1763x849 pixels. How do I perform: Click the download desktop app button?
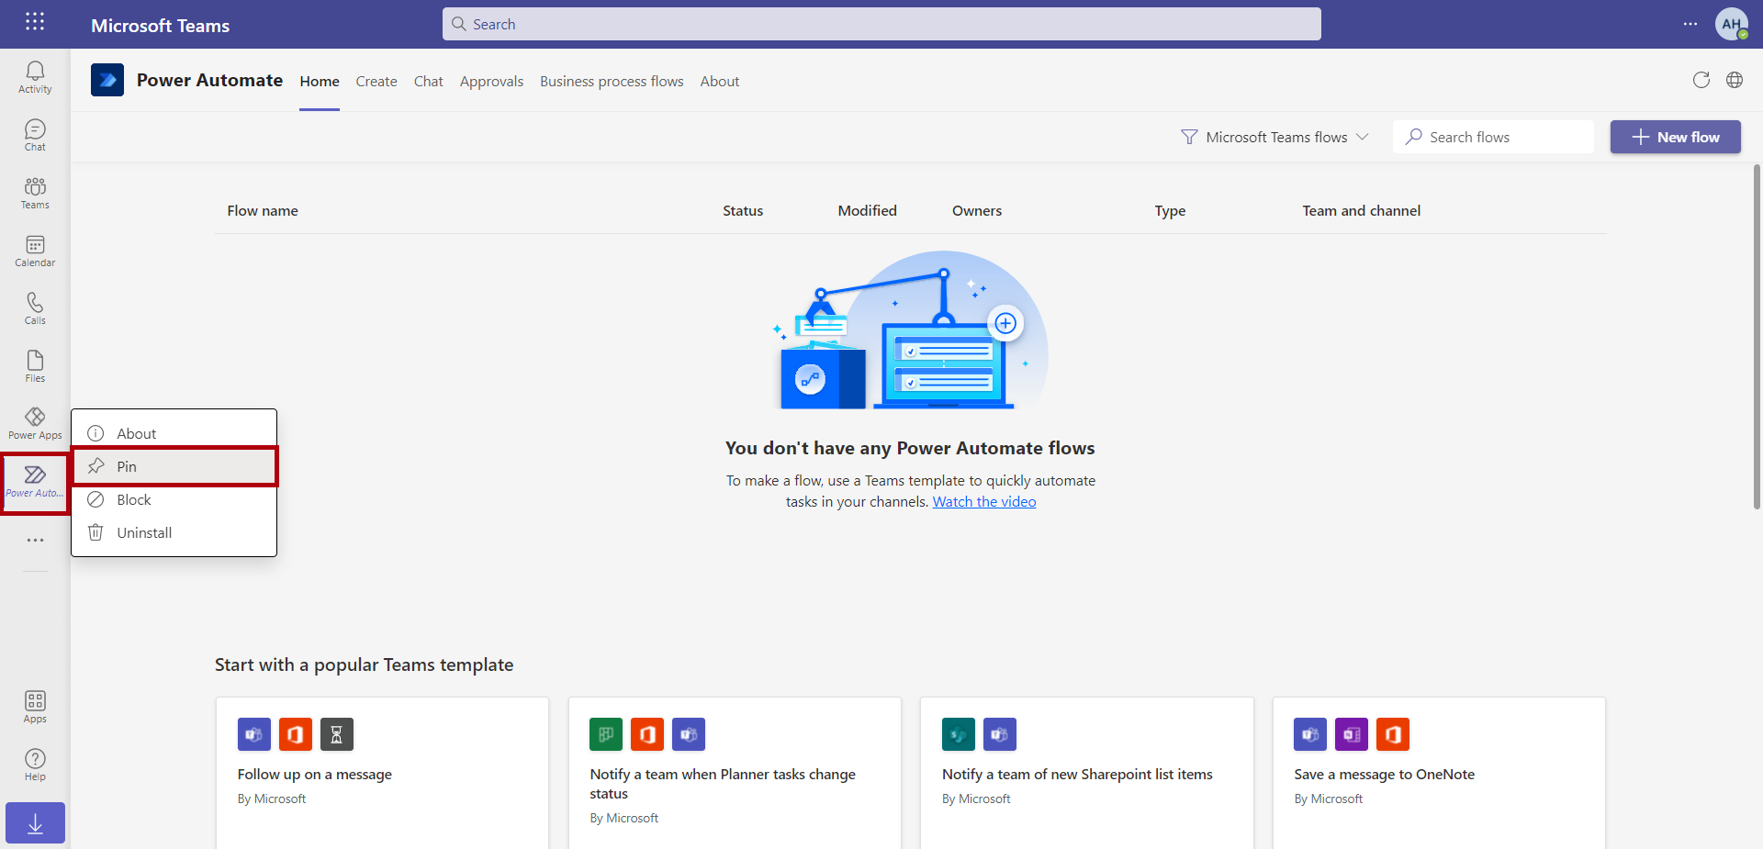pos(35,823)
